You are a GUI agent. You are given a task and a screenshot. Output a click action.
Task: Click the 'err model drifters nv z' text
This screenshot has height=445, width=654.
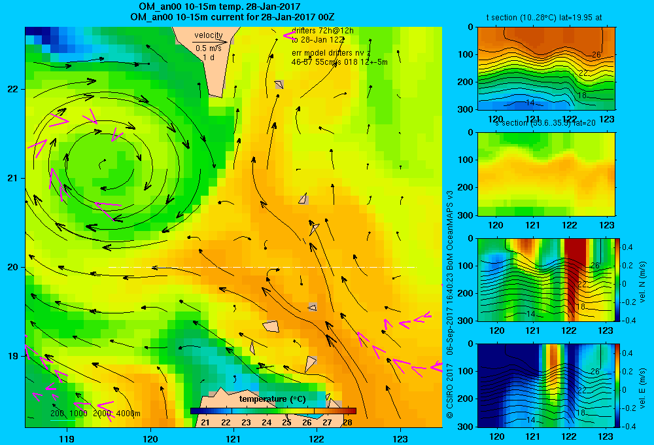click(331, 53)
